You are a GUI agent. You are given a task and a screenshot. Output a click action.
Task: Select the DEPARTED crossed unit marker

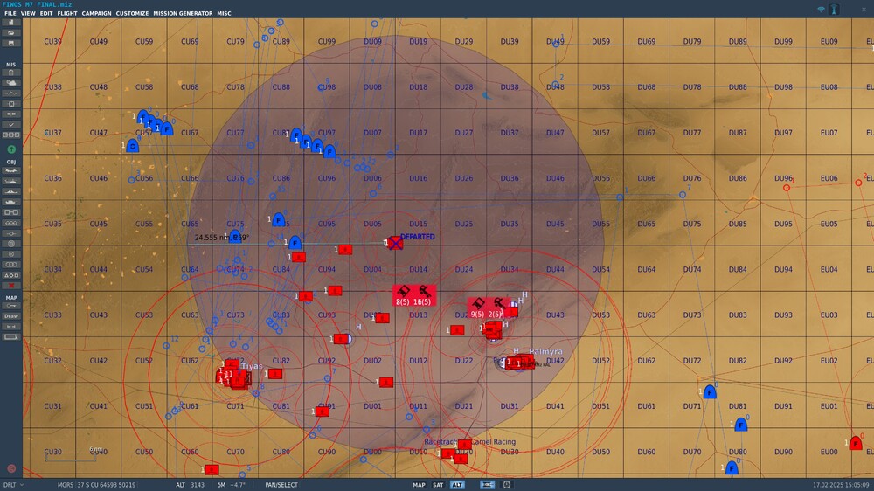coord(395,243)
